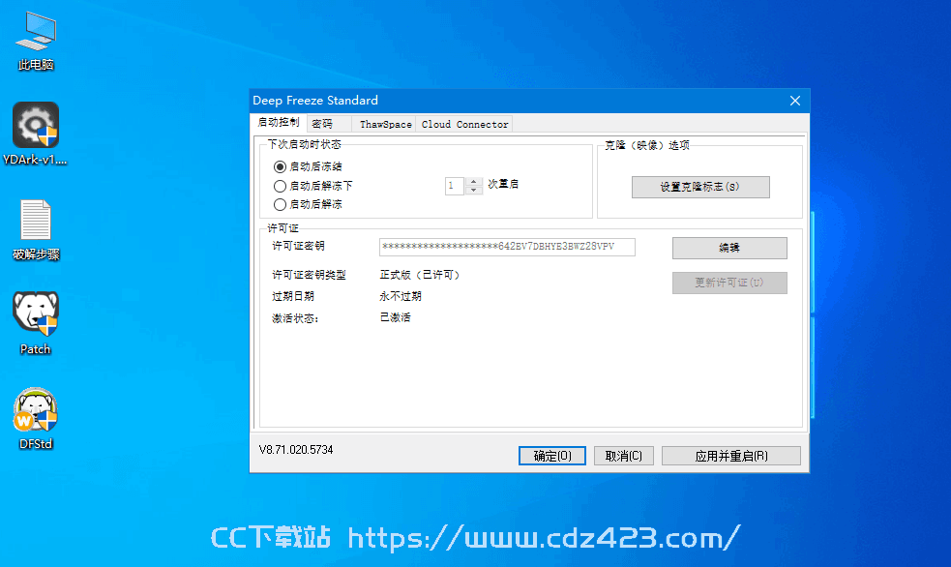Click the 已激活 activation status text
The image size is (951, 567).
pos(395,317)
